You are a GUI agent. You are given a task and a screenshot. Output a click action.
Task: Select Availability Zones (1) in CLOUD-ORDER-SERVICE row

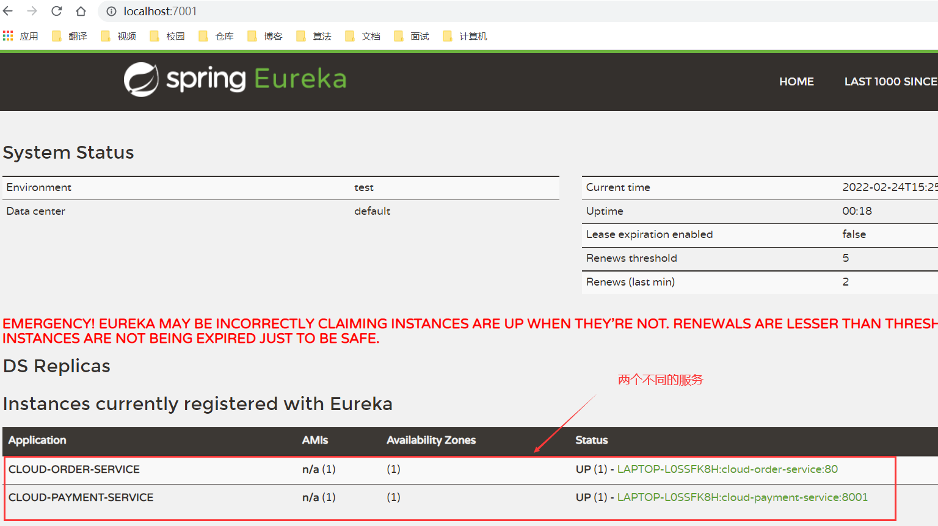393,469
